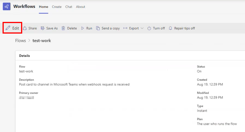
Task: Select the flow name value test-work
Action: 26,71
